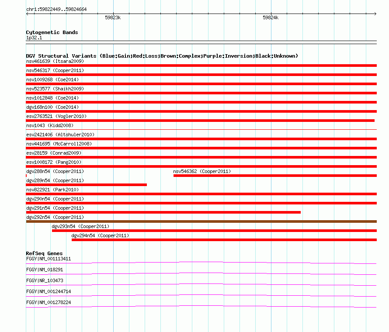Click the red bar of nsv1012848
The height and width of the screenshot is (332, 389).
[201, 102]
